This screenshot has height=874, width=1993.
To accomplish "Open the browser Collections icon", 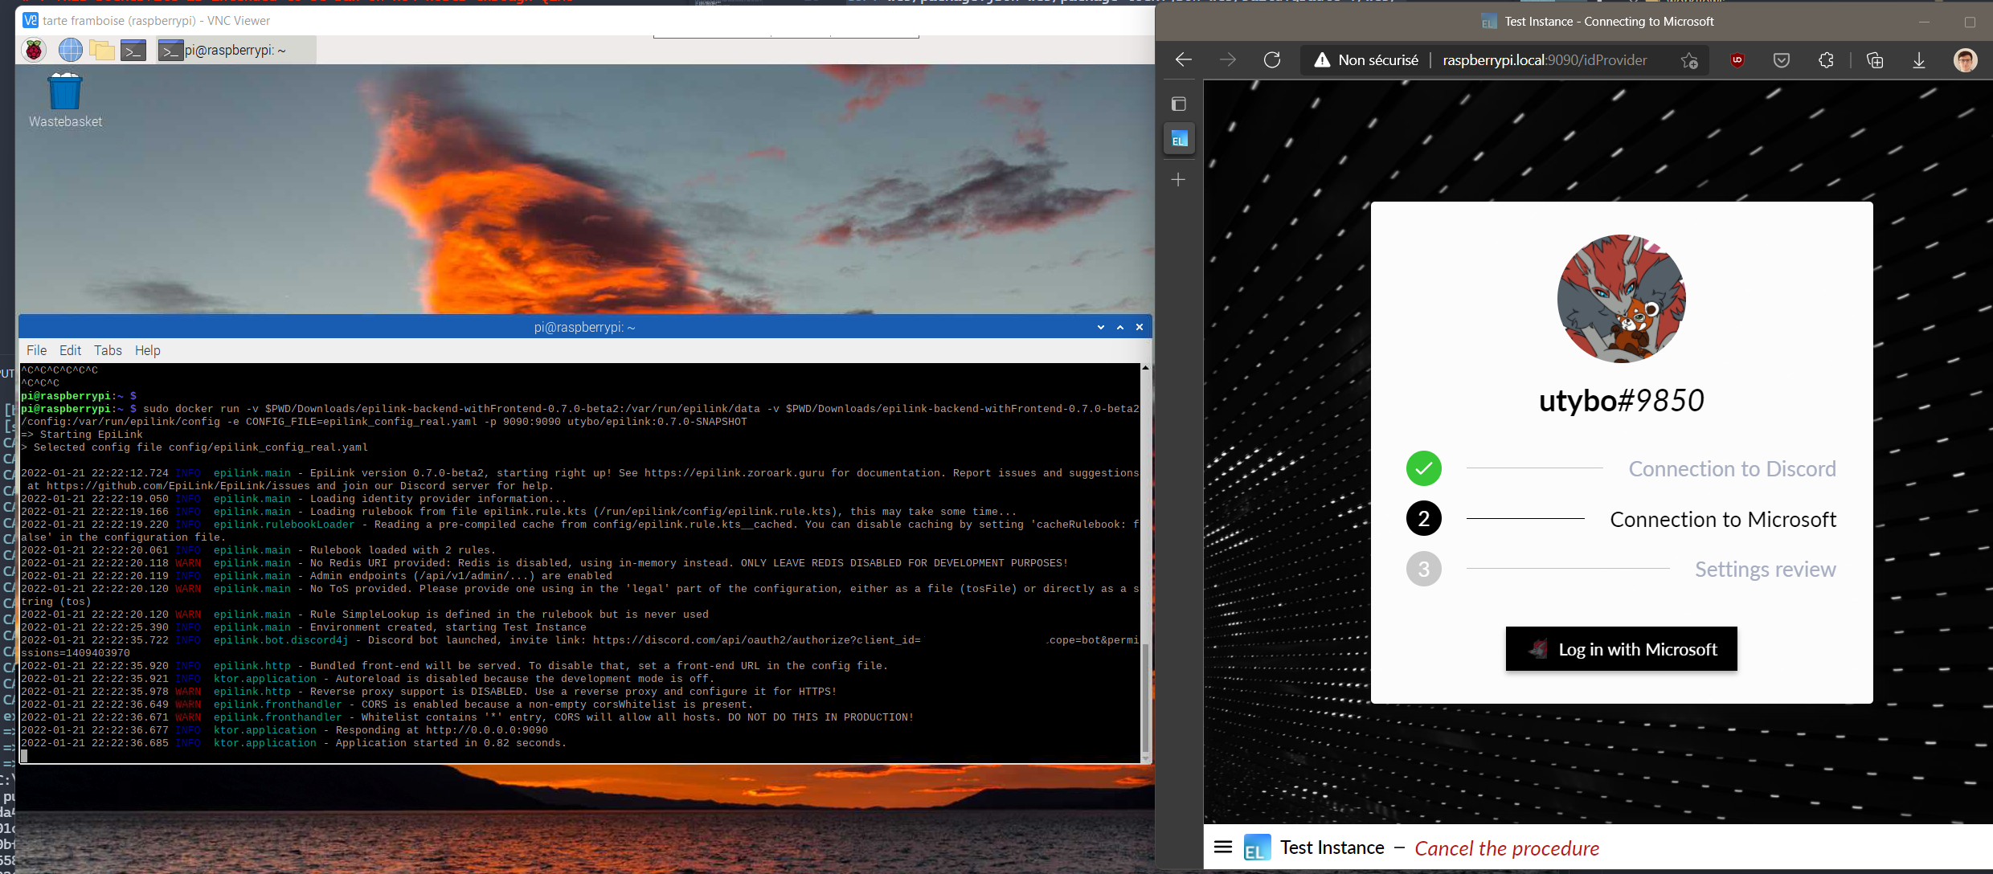I will [1875, 60].
